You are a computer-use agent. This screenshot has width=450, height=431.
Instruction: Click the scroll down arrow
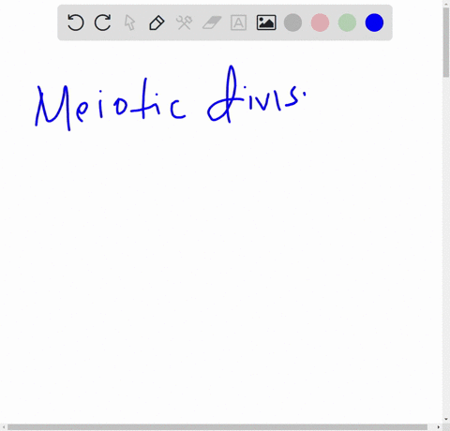click(446, 420)
